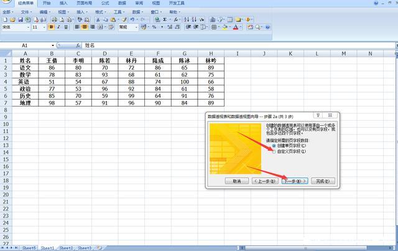Open the 格式 menu dropdown
Screen dimensions: 398x251
point(101,12)
